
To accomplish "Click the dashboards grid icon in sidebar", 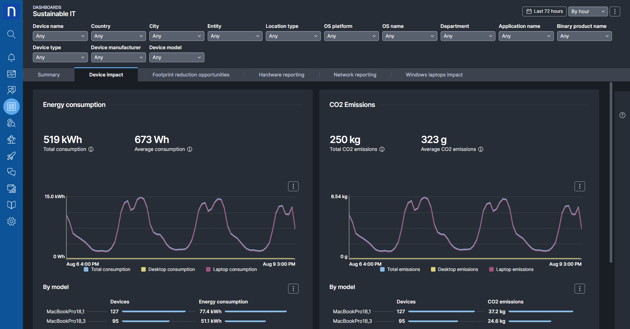I will click(x=11, y=107).
